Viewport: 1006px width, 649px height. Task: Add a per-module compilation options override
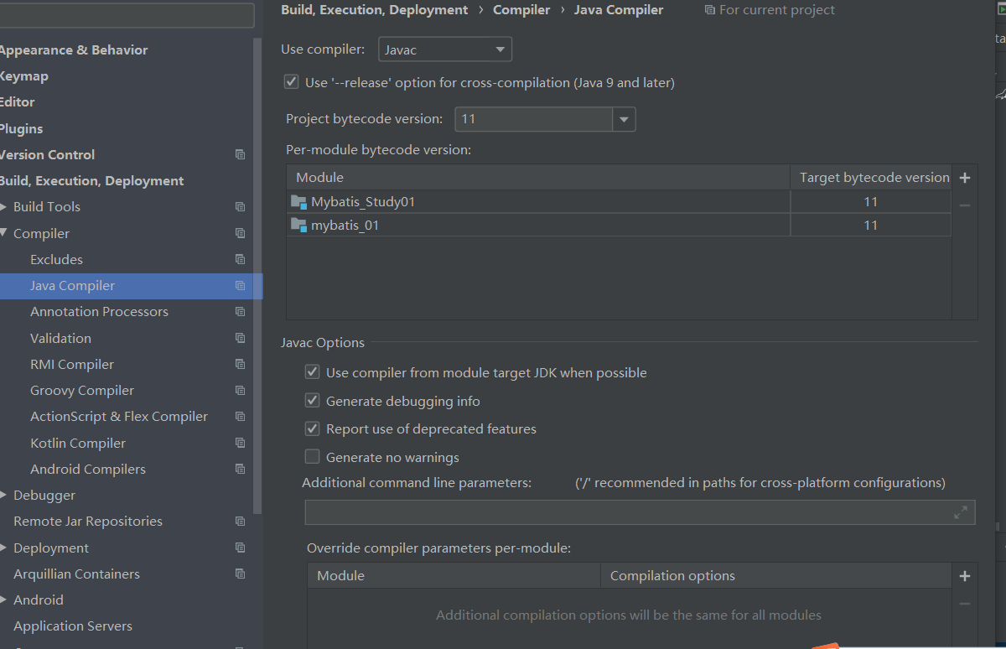pos(965,576)
